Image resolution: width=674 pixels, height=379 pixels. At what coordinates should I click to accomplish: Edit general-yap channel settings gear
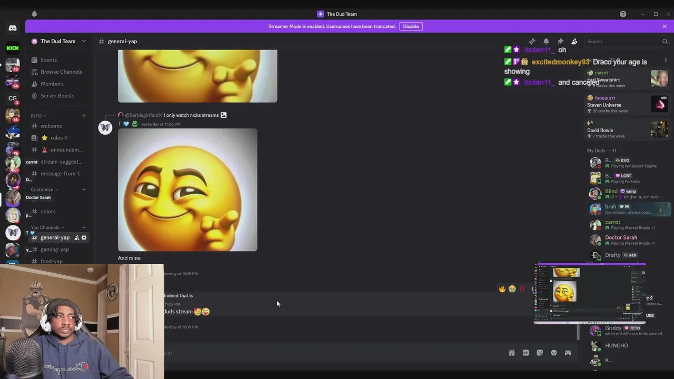click(84, 237)
